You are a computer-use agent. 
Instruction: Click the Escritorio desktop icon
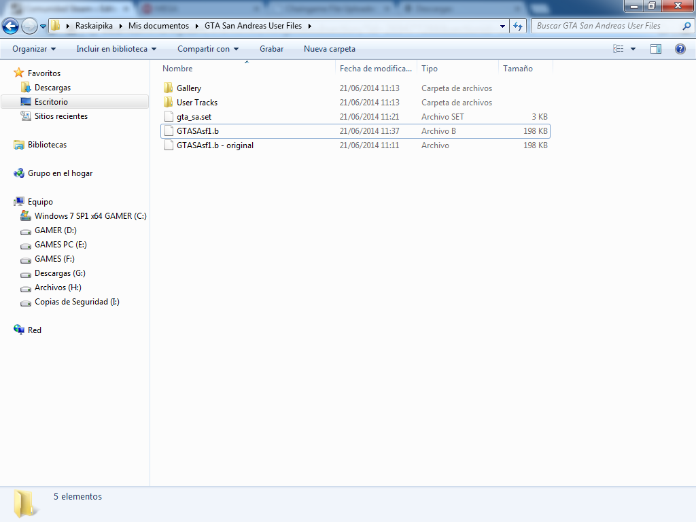tap(26, 102)
